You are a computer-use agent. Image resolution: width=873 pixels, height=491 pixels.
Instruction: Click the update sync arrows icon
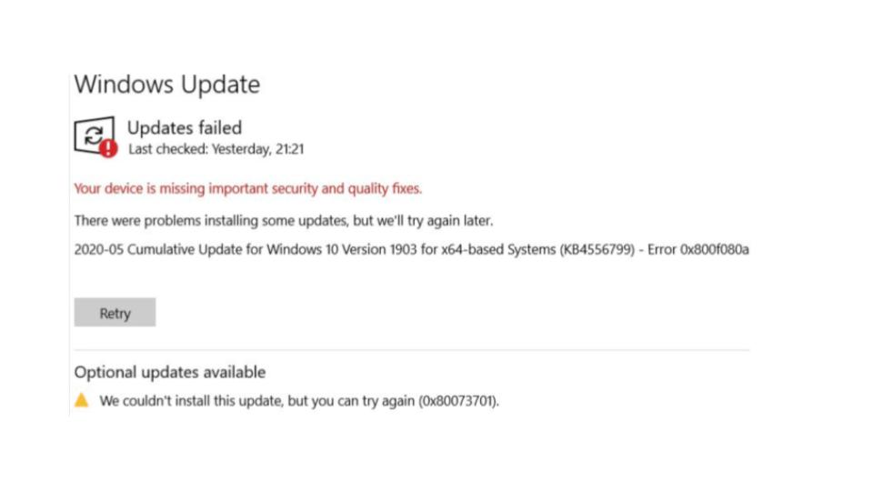click(x=93, y=135)
